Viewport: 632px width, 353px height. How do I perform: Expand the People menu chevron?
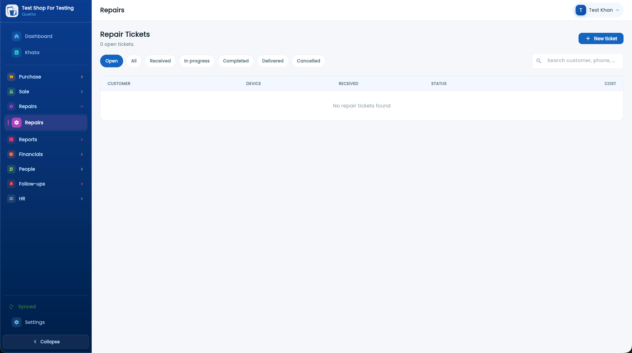pos(82,169)
